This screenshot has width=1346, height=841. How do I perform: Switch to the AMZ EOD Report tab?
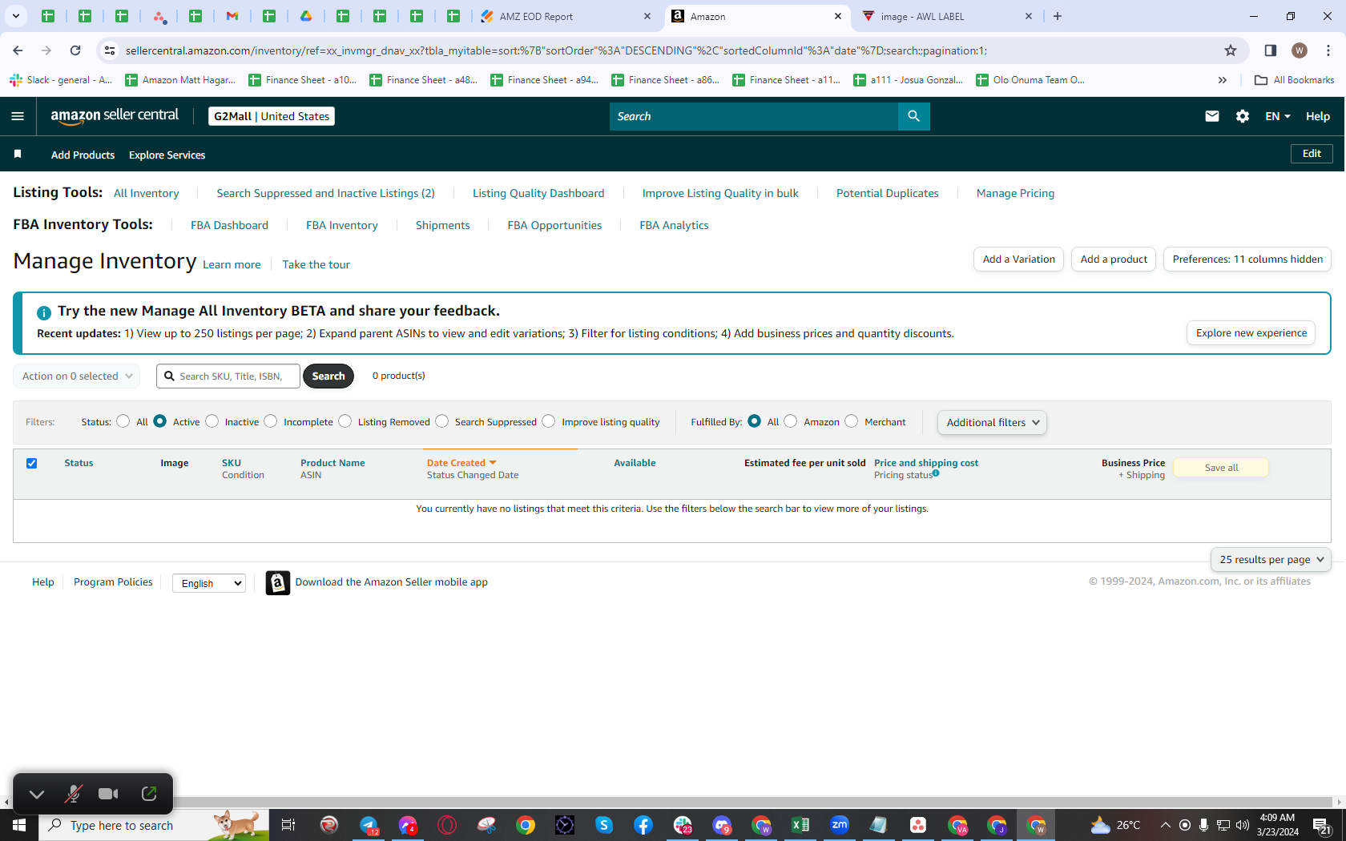566,16
